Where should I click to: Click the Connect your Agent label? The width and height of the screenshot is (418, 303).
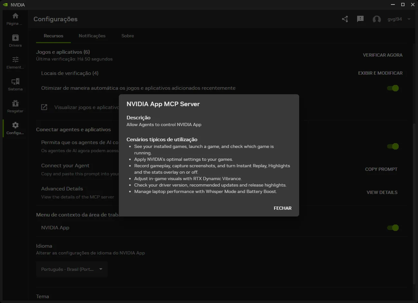65,165
